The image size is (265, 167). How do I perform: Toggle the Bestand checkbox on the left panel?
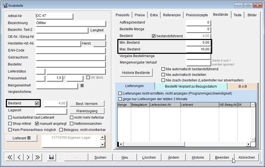pyautogui.click(x=37, y=103)
